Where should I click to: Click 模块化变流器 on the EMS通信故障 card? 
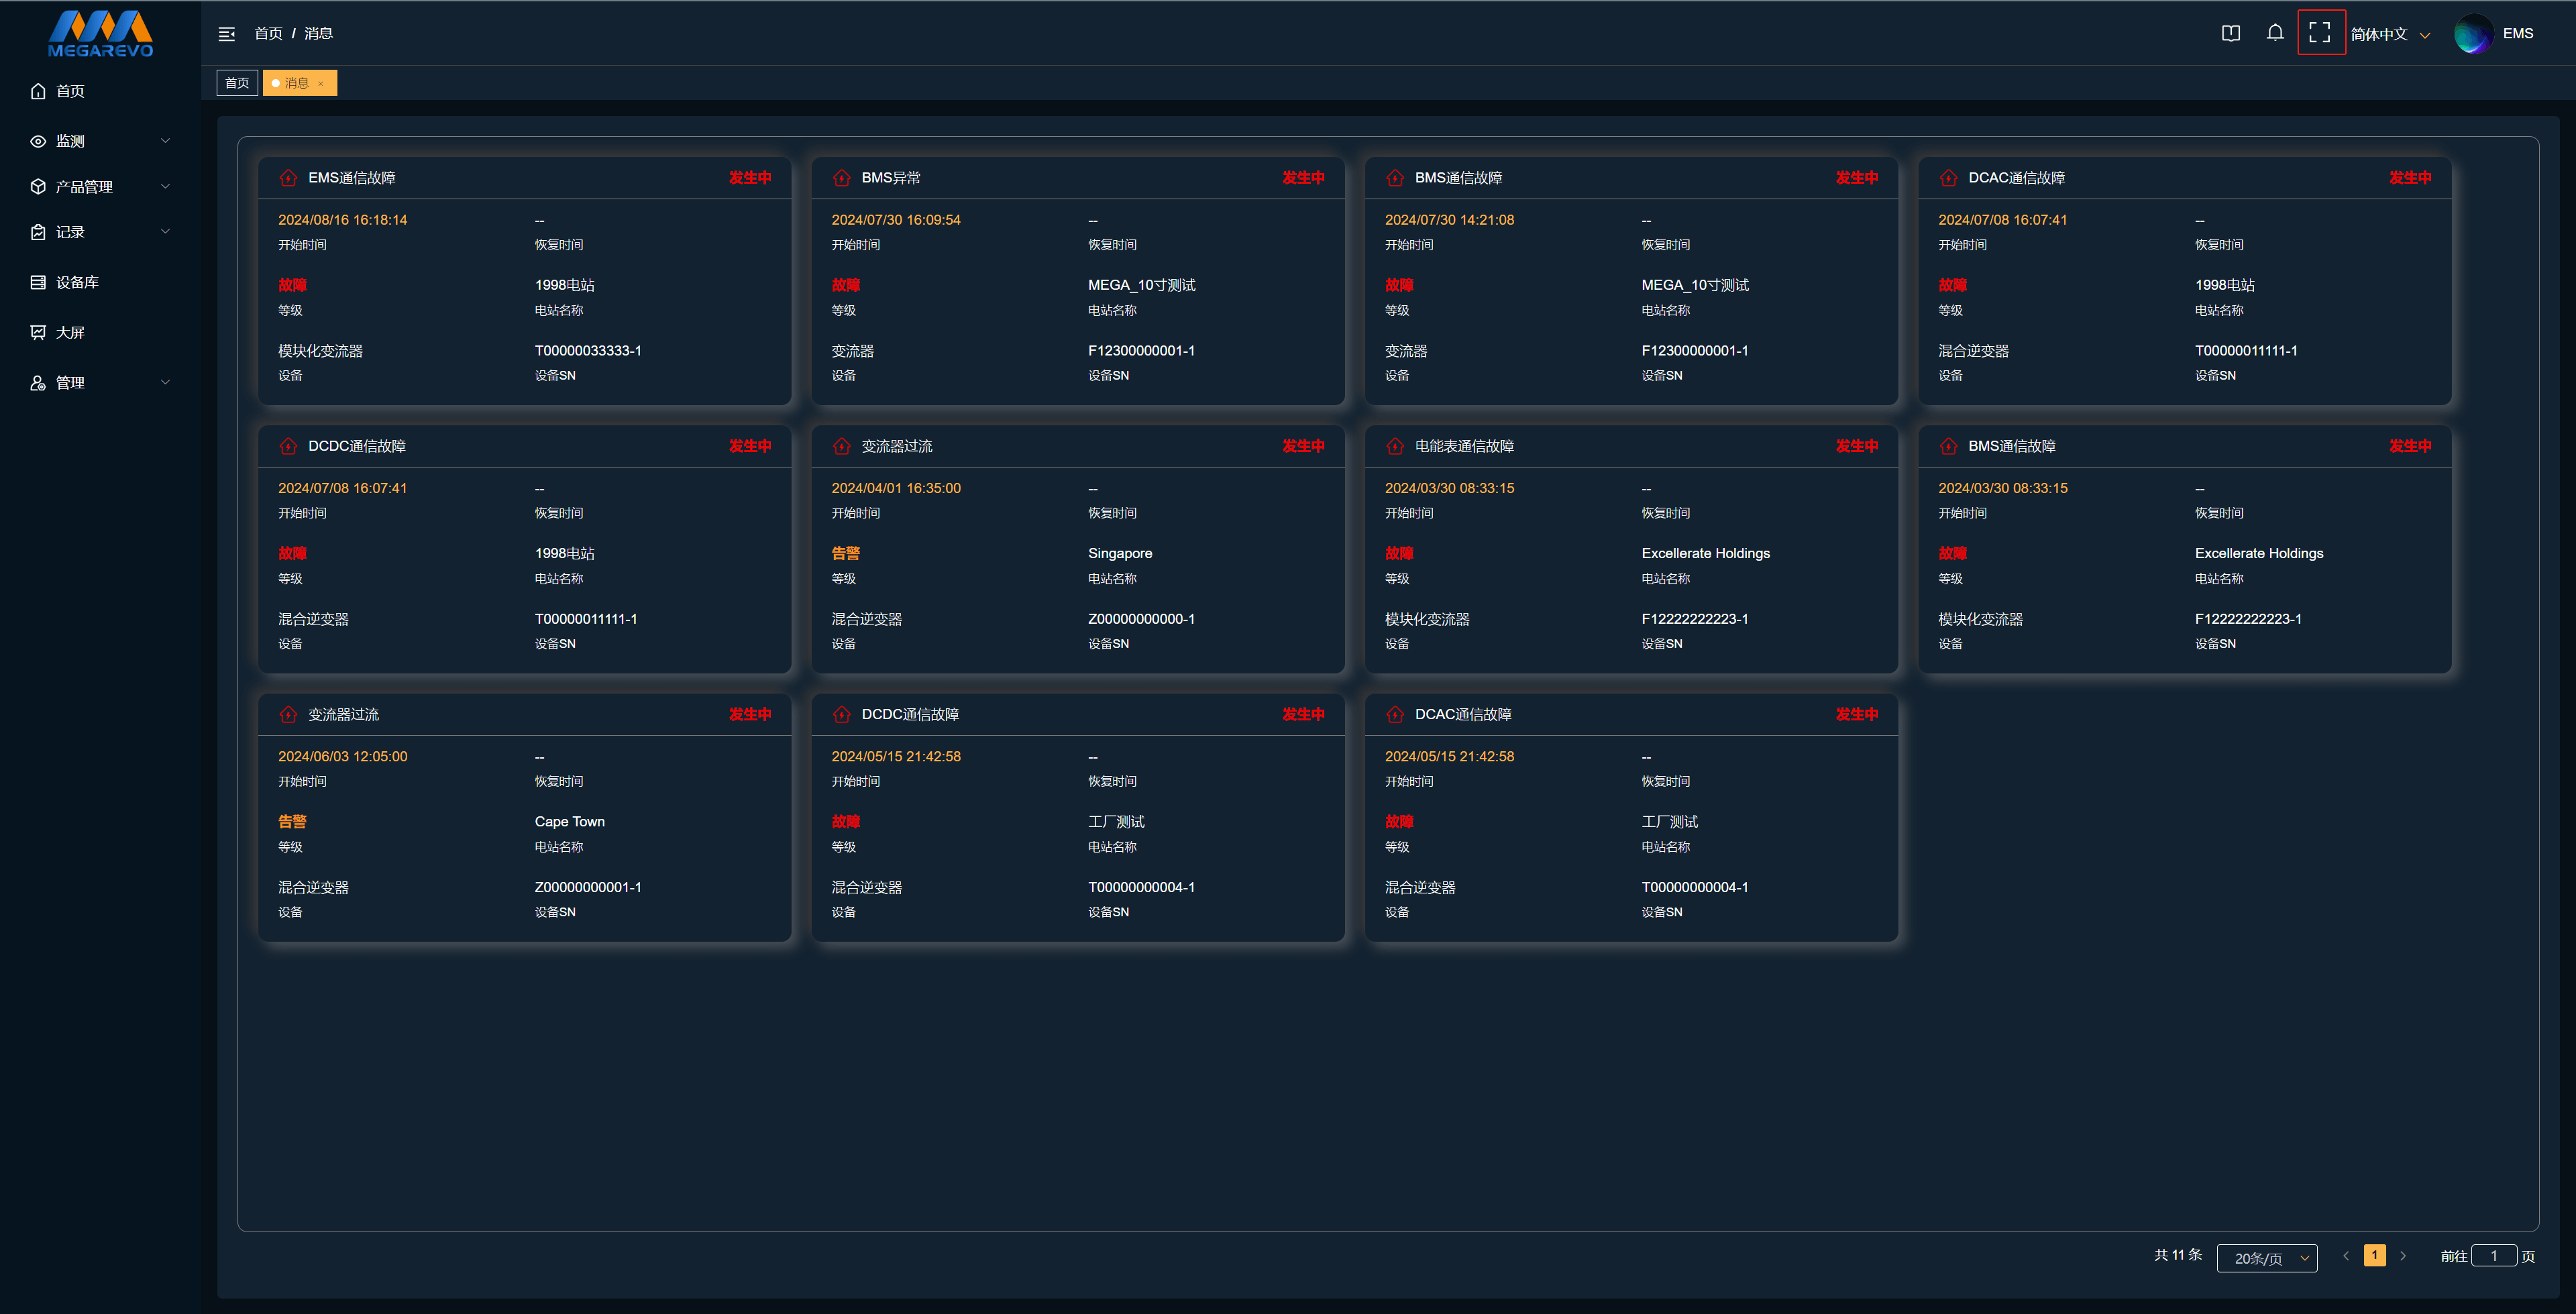click(x=320, y=351)
